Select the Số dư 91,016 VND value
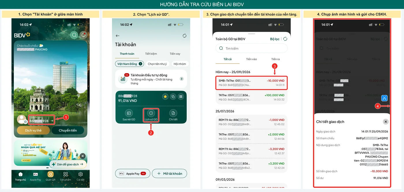Screen dimensions: 404x192 (x=381, y=178)
